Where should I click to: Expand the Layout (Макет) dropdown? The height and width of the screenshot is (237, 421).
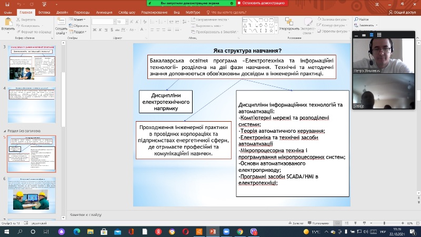coord(78,19)
